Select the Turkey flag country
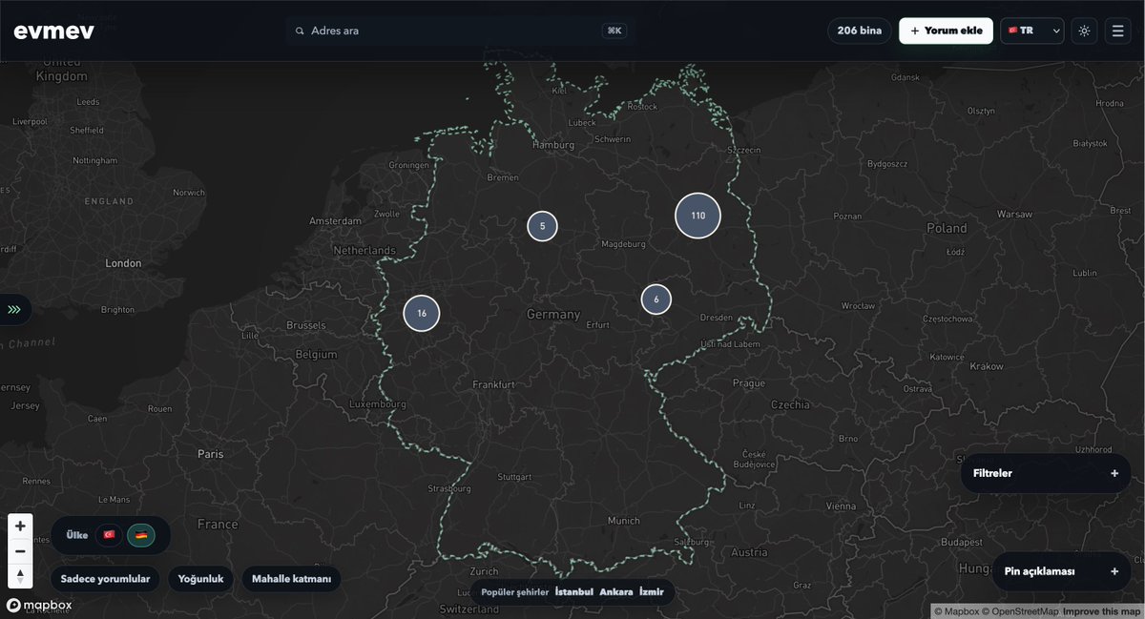The image size is (1145, 619). (x=109, y=535)
